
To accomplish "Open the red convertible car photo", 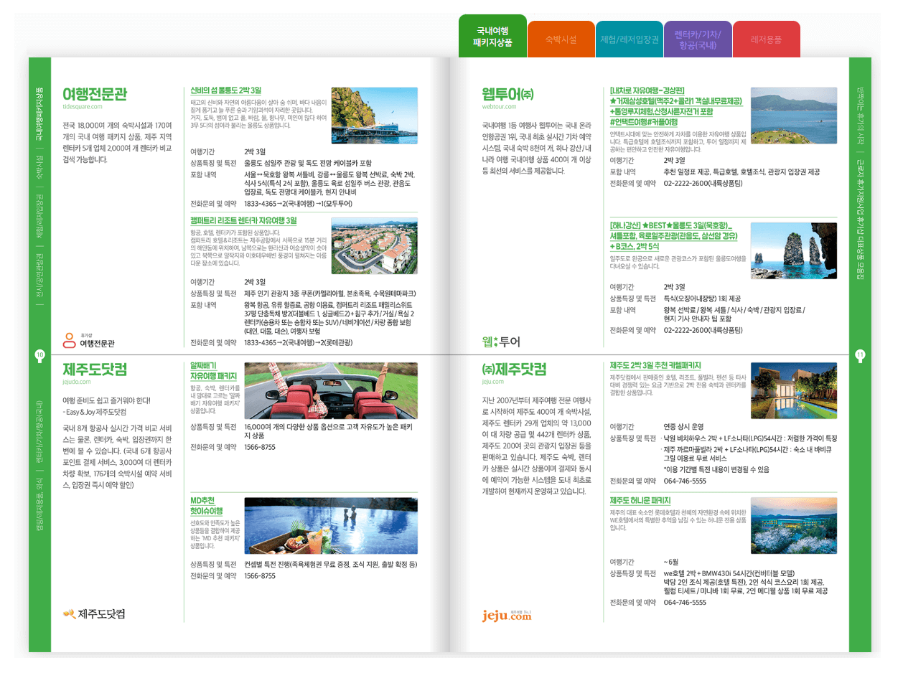I will click(331, 391).
